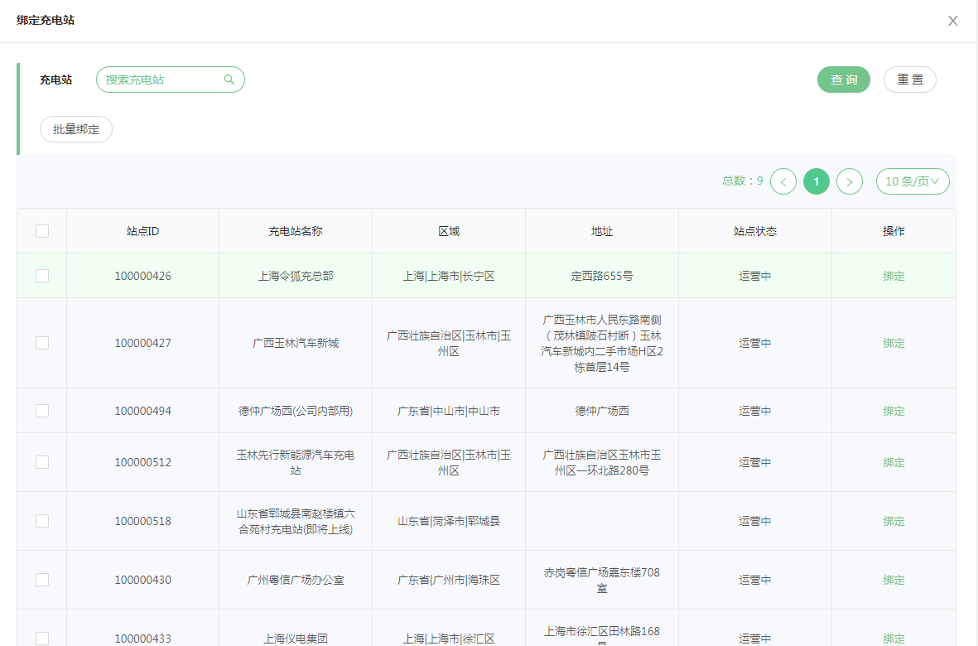
Task: Check the box for station 100000426
Action: (x=42, y=276)
